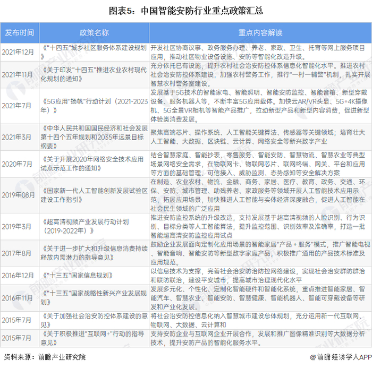
Task: Click the 关于加强社会治安防控体系建设的意见 policy name
Action: 94,320
